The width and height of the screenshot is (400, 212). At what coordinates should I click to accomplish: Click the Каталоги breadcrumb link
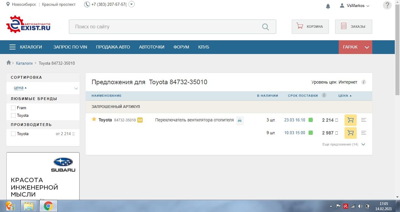point(24,63)
